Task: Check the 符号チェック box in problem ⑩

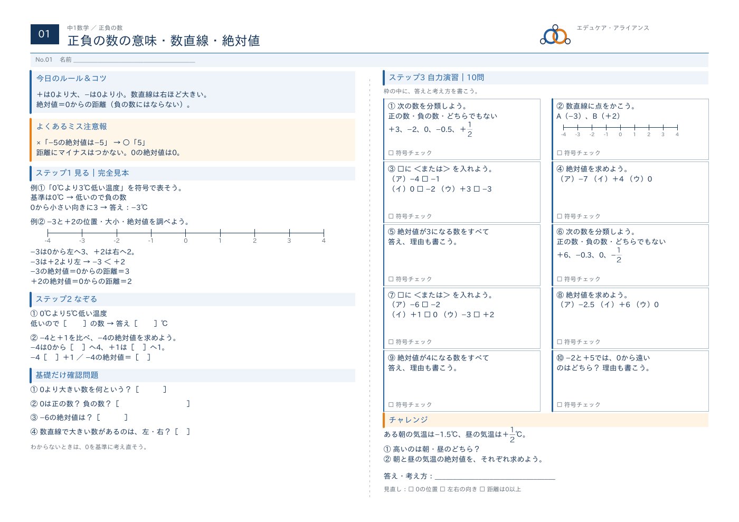Action: pyautogui.click(x=560, y=405)
